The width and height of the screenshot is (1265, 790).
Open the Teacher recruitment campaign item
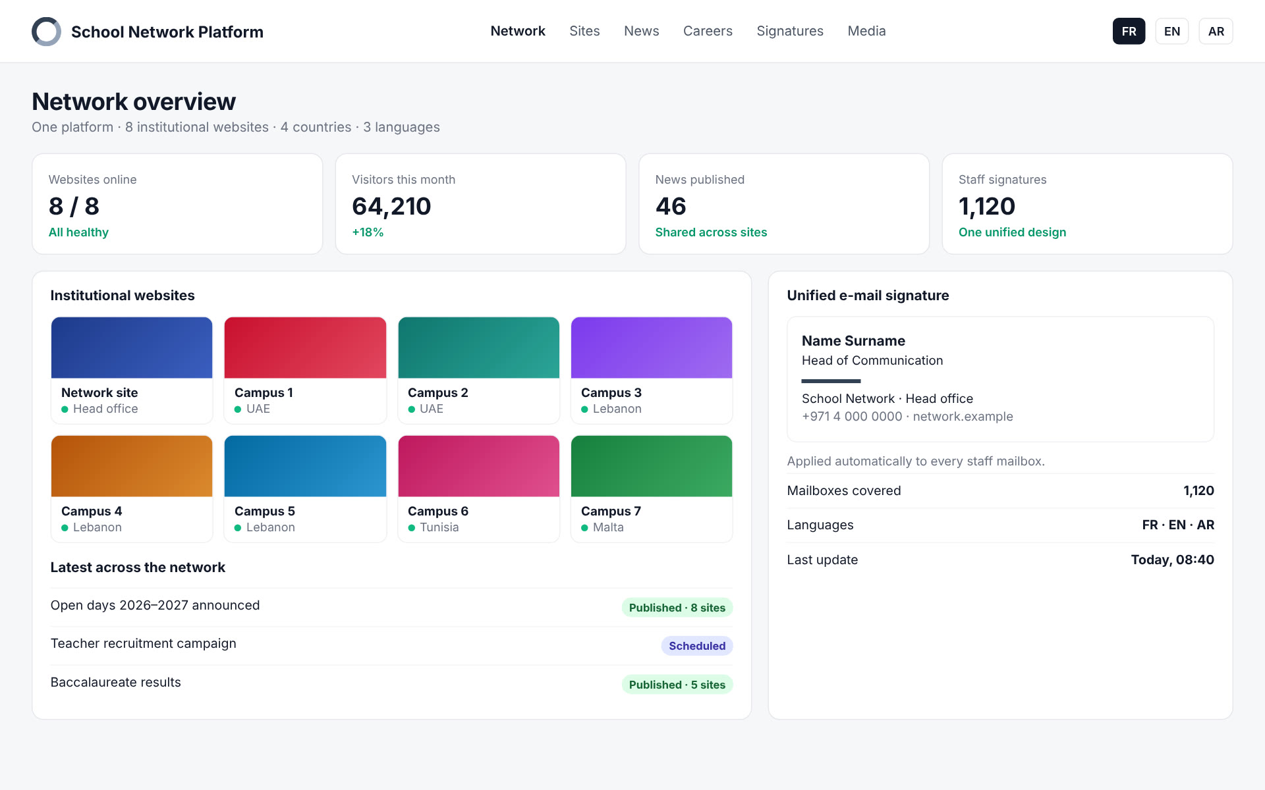[391, 645]
